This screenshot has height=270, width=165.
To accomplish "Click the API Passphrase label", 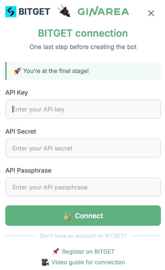I will (28, 171).
